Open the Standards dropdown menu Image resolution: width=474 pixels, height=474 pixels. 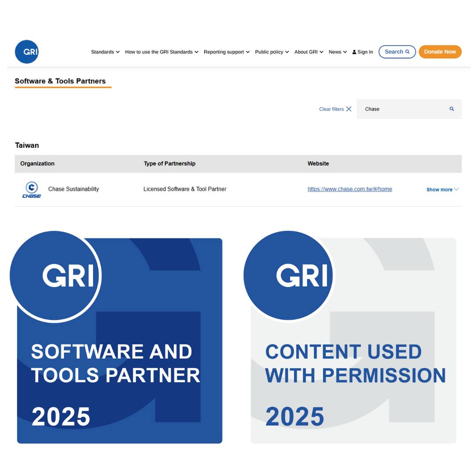(x=105, y=52)
